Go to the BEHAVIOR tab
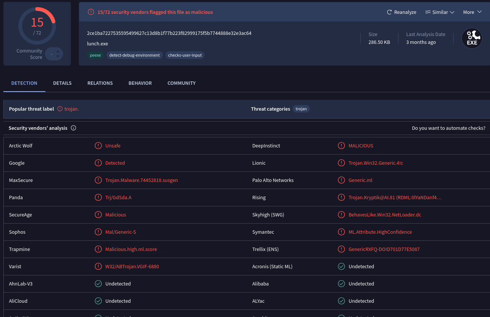This screenshot has width=490, height=317. (140, 83)
